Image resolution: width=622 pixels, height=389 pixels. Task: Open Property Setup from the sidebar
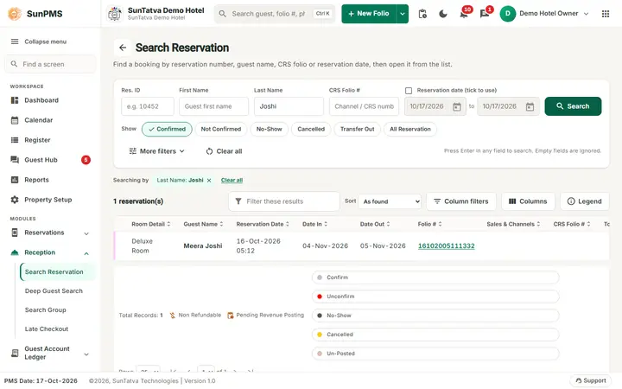pos(50,200)
